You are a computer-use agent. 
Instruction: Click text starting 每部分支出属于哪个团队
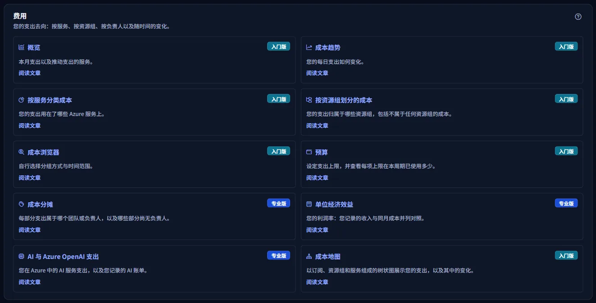tap(94, 218)
